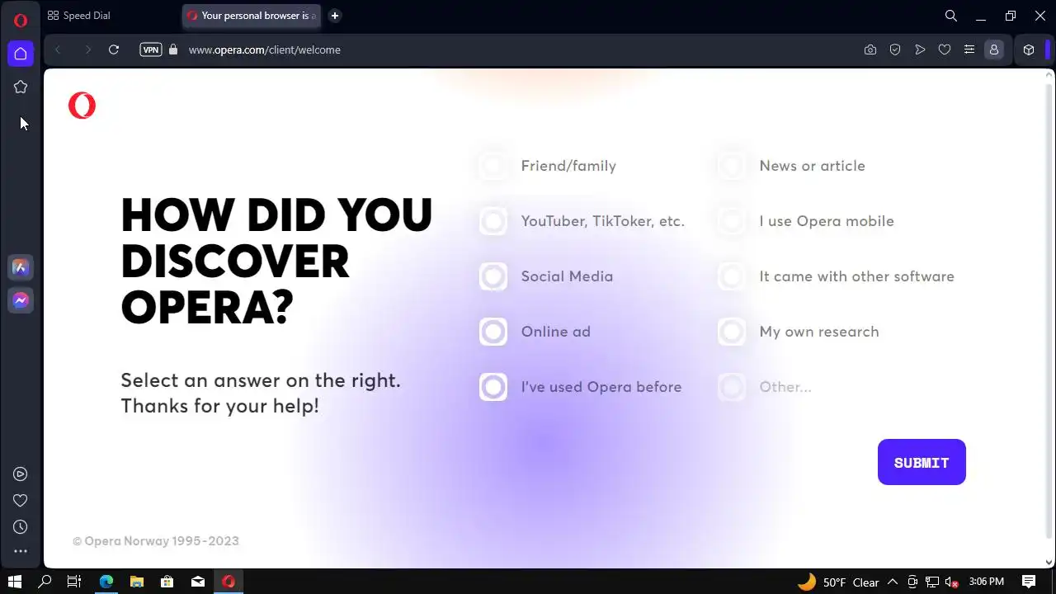
Task: Open Easy Setup sliders icon
Action: (969, 49)
